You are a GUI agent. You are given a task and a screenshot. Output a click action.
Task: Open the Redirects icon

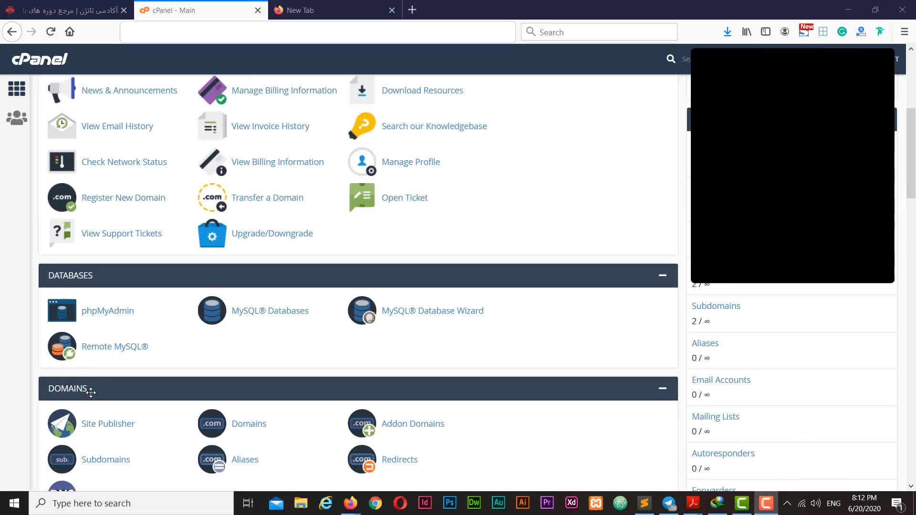pos(362,459)
